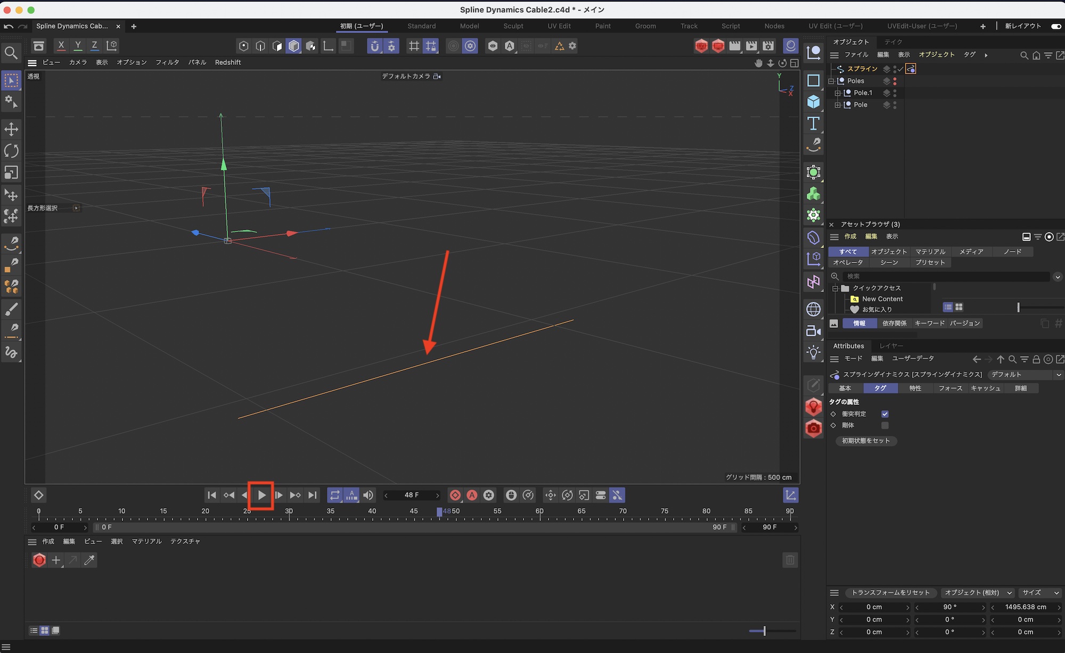
Task: Click the Play Forward button
Action: 261,495
